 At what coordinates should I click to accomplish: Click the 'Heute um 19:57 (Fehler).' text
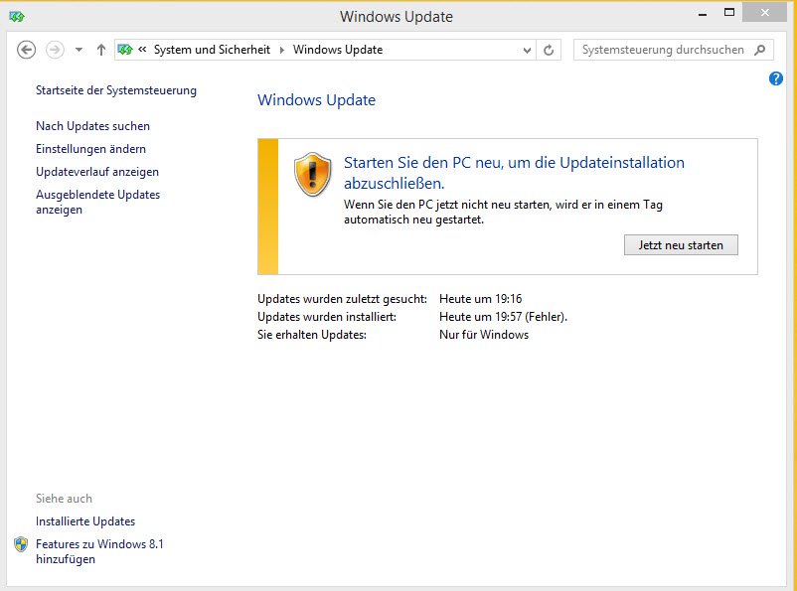[x=503, y=317]
